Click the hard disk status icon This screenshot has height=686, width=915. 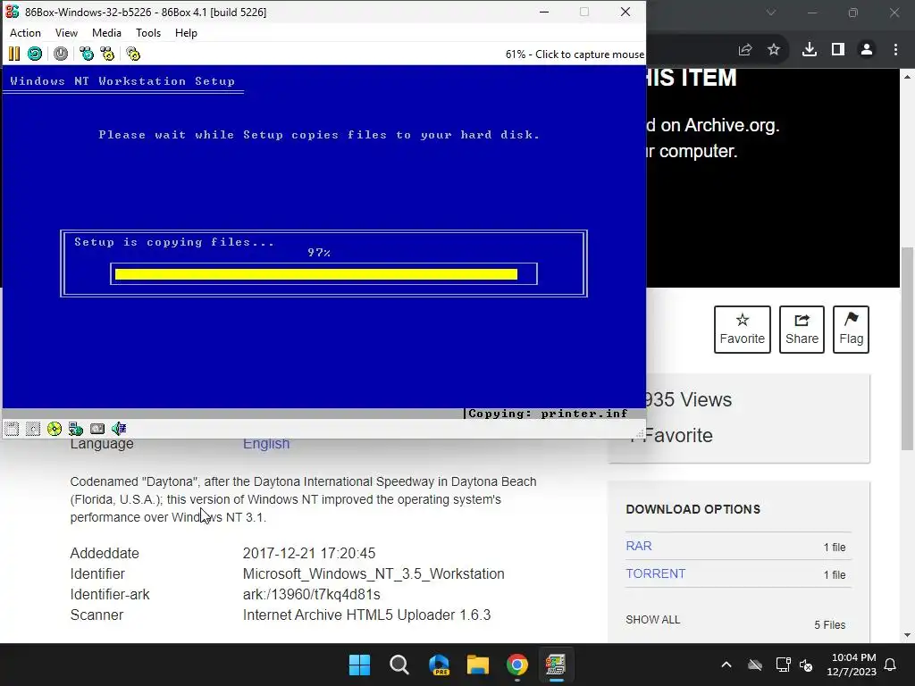coord(97,430)
